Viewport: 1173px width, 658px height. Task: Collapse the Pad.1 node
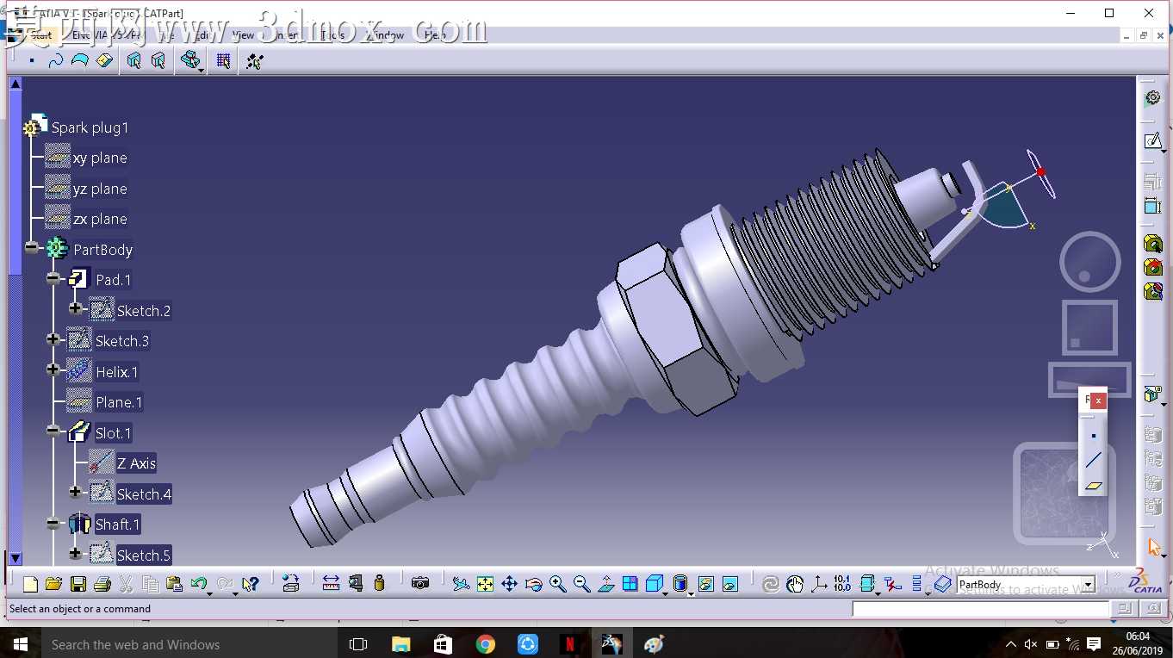[x=53, y=278]
